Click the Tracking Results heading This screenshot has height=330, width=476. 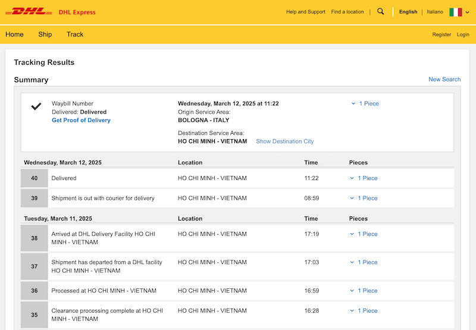44,62
